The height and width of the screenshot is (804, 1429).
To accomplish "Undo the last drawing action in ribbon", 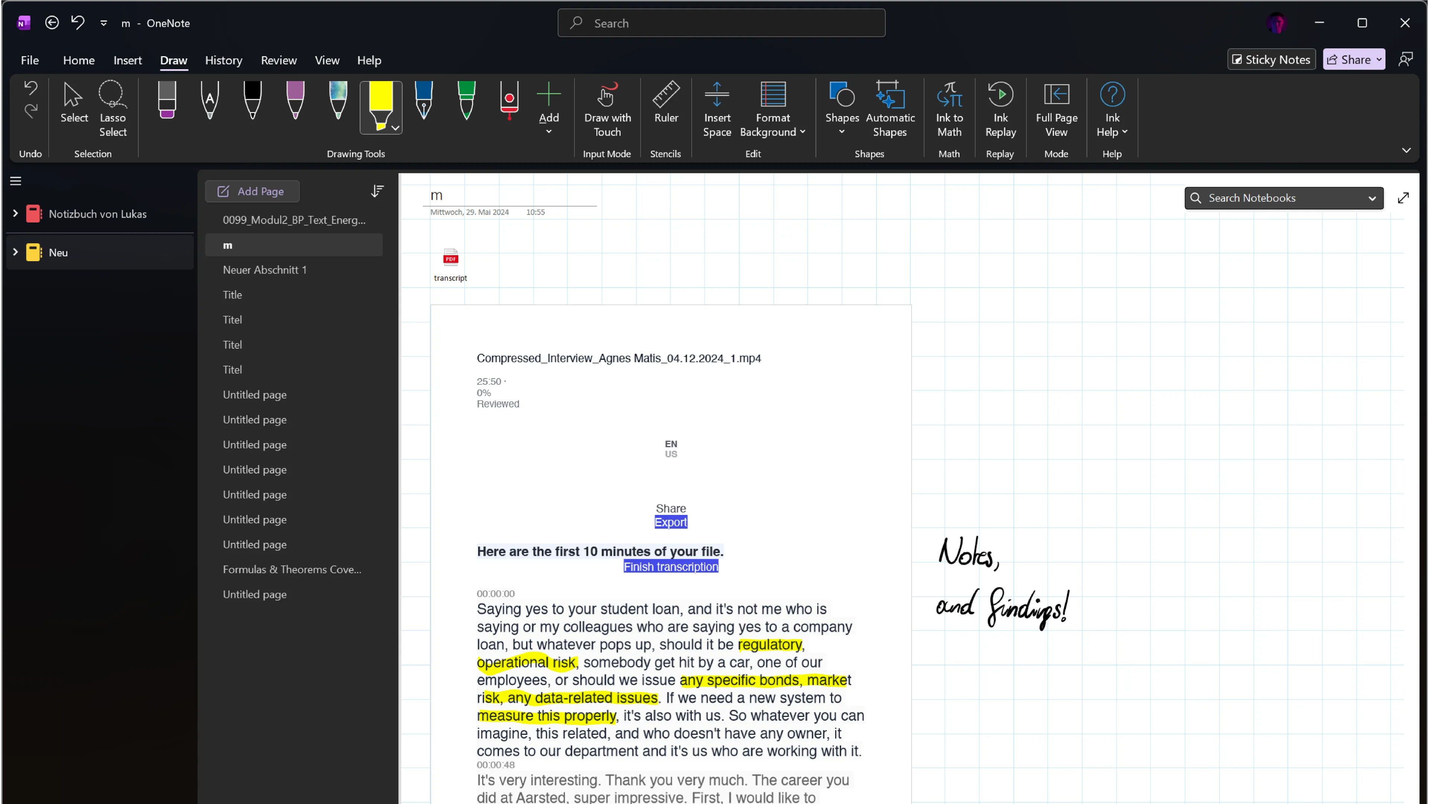I will click(x=31, y=88).
